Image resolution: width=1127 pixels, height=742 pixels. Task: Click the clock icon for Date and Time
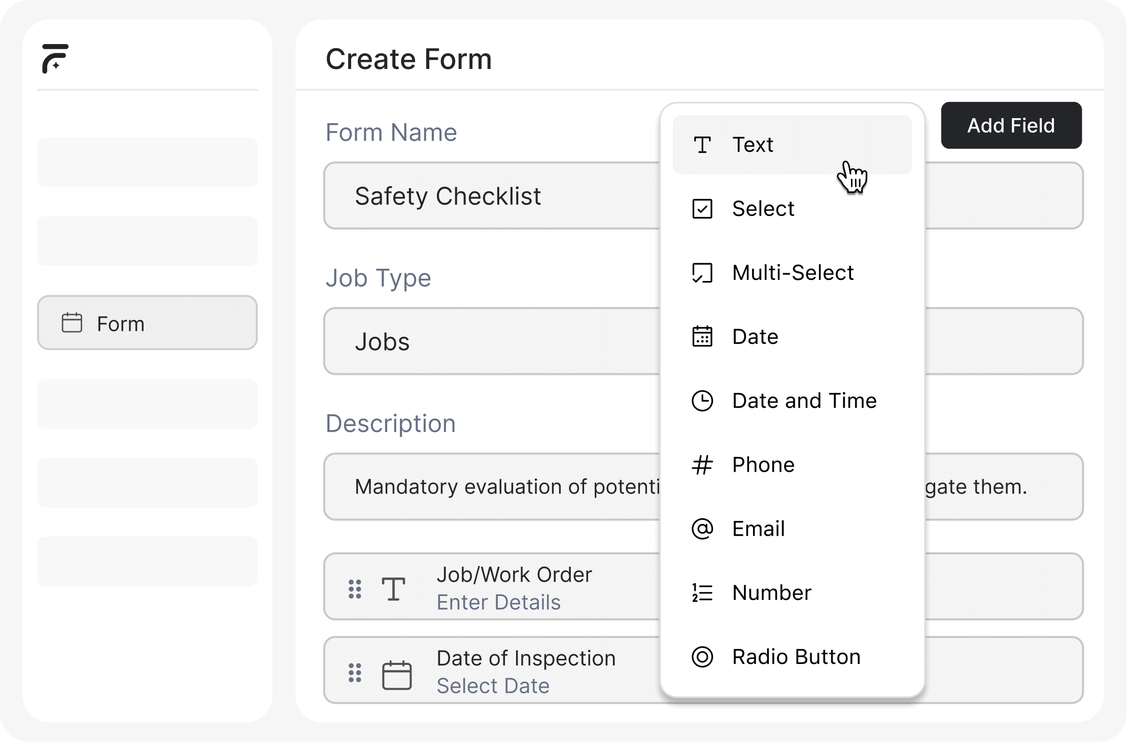pyautogui.click(x=702, y=401)
